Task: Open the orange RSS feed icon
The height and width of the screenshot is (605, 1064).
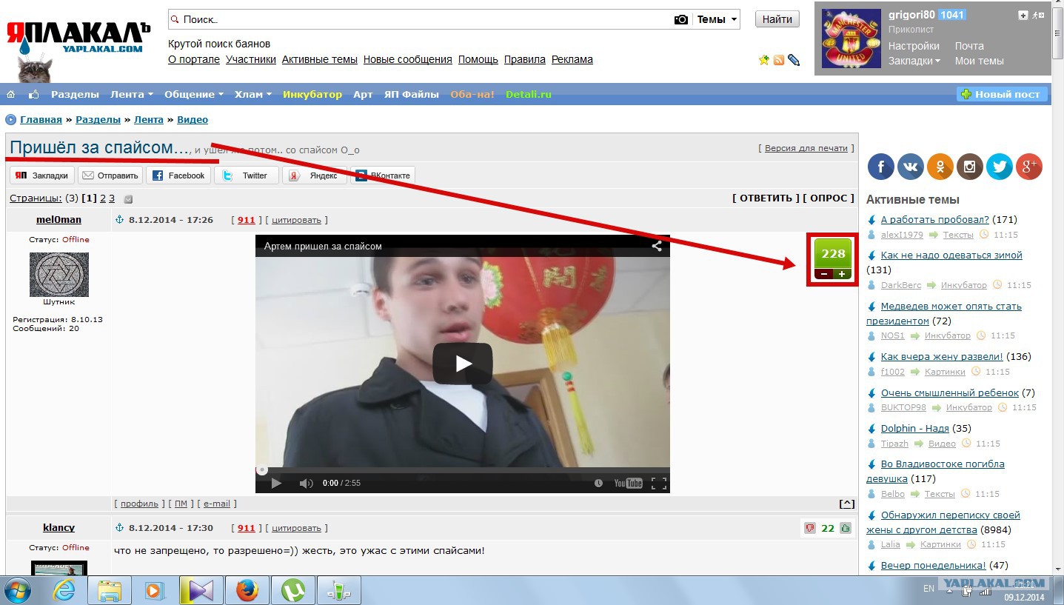Action: tap(779, 60)
